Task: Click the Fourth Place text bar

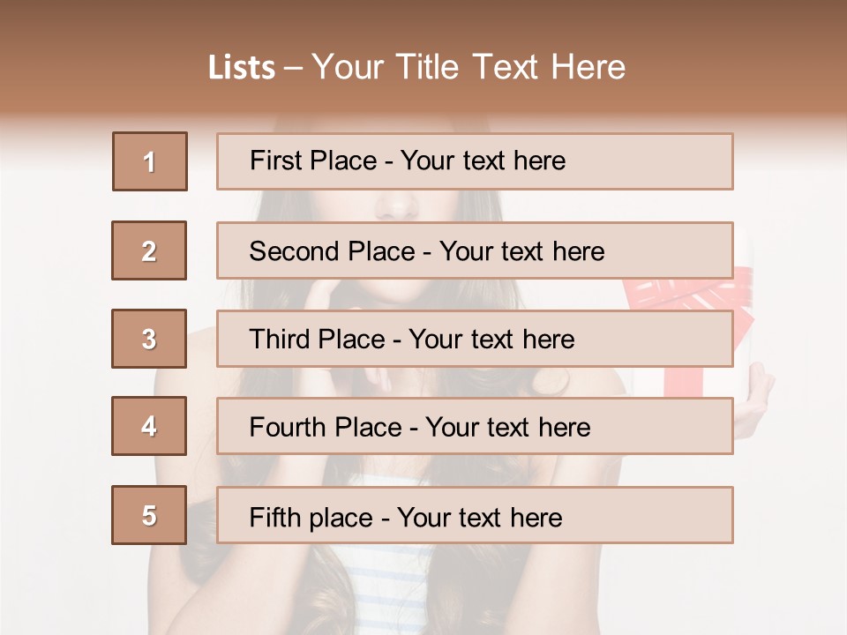Action: 475,426
